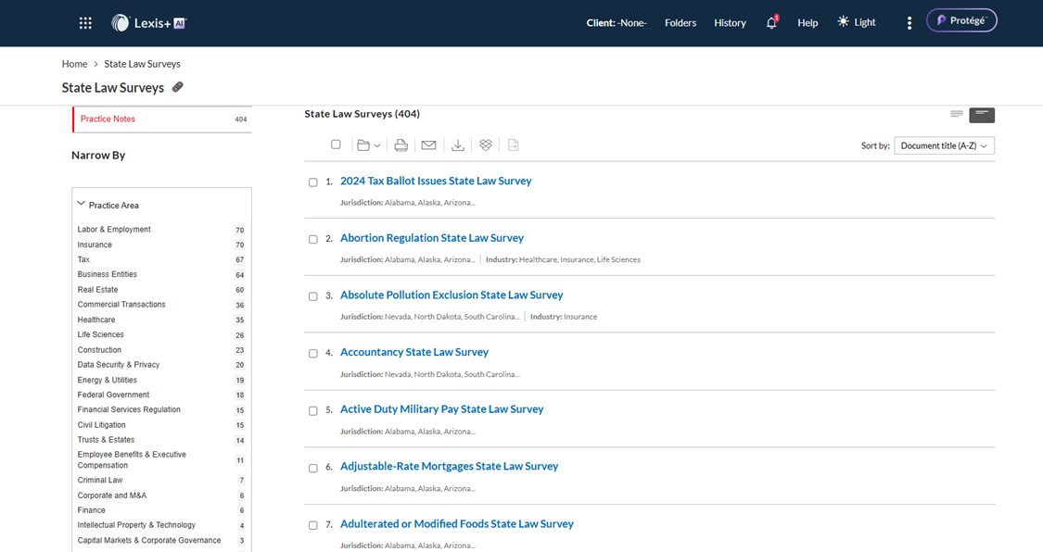Viewport: 1043px width, 552px height.
Task: Open Folders in the top navigation
Action: (x=680, y=22)
